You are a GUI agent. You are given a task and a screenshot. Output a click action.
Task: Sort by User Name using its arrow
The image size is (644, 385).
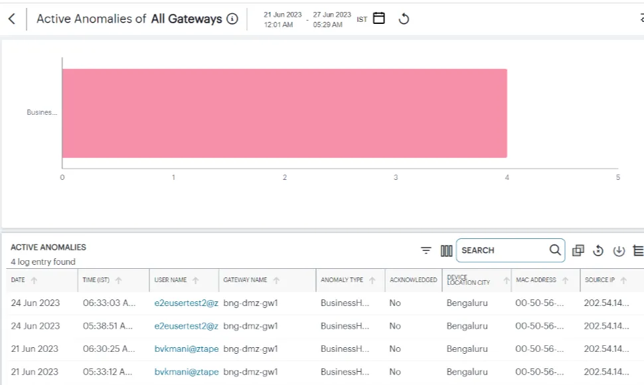point(195,280)
